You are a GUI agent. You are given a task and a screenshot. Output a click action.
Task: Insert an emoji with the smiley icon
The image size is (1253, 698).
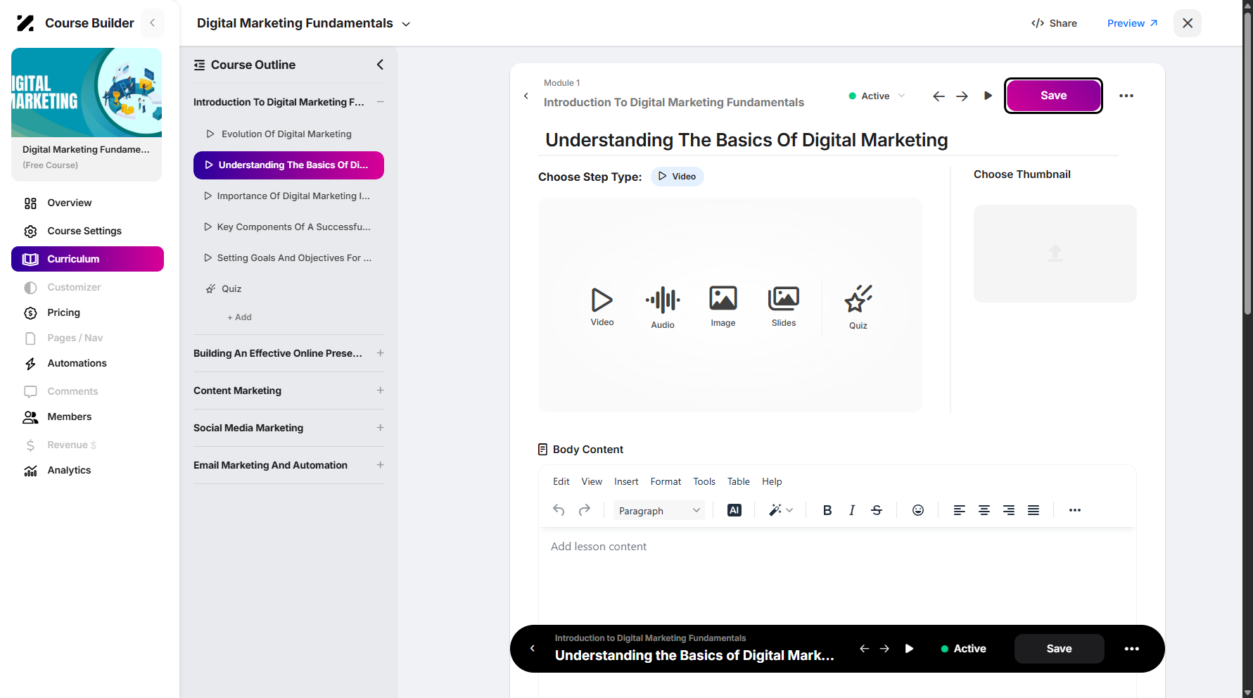(x=917, y=510)
